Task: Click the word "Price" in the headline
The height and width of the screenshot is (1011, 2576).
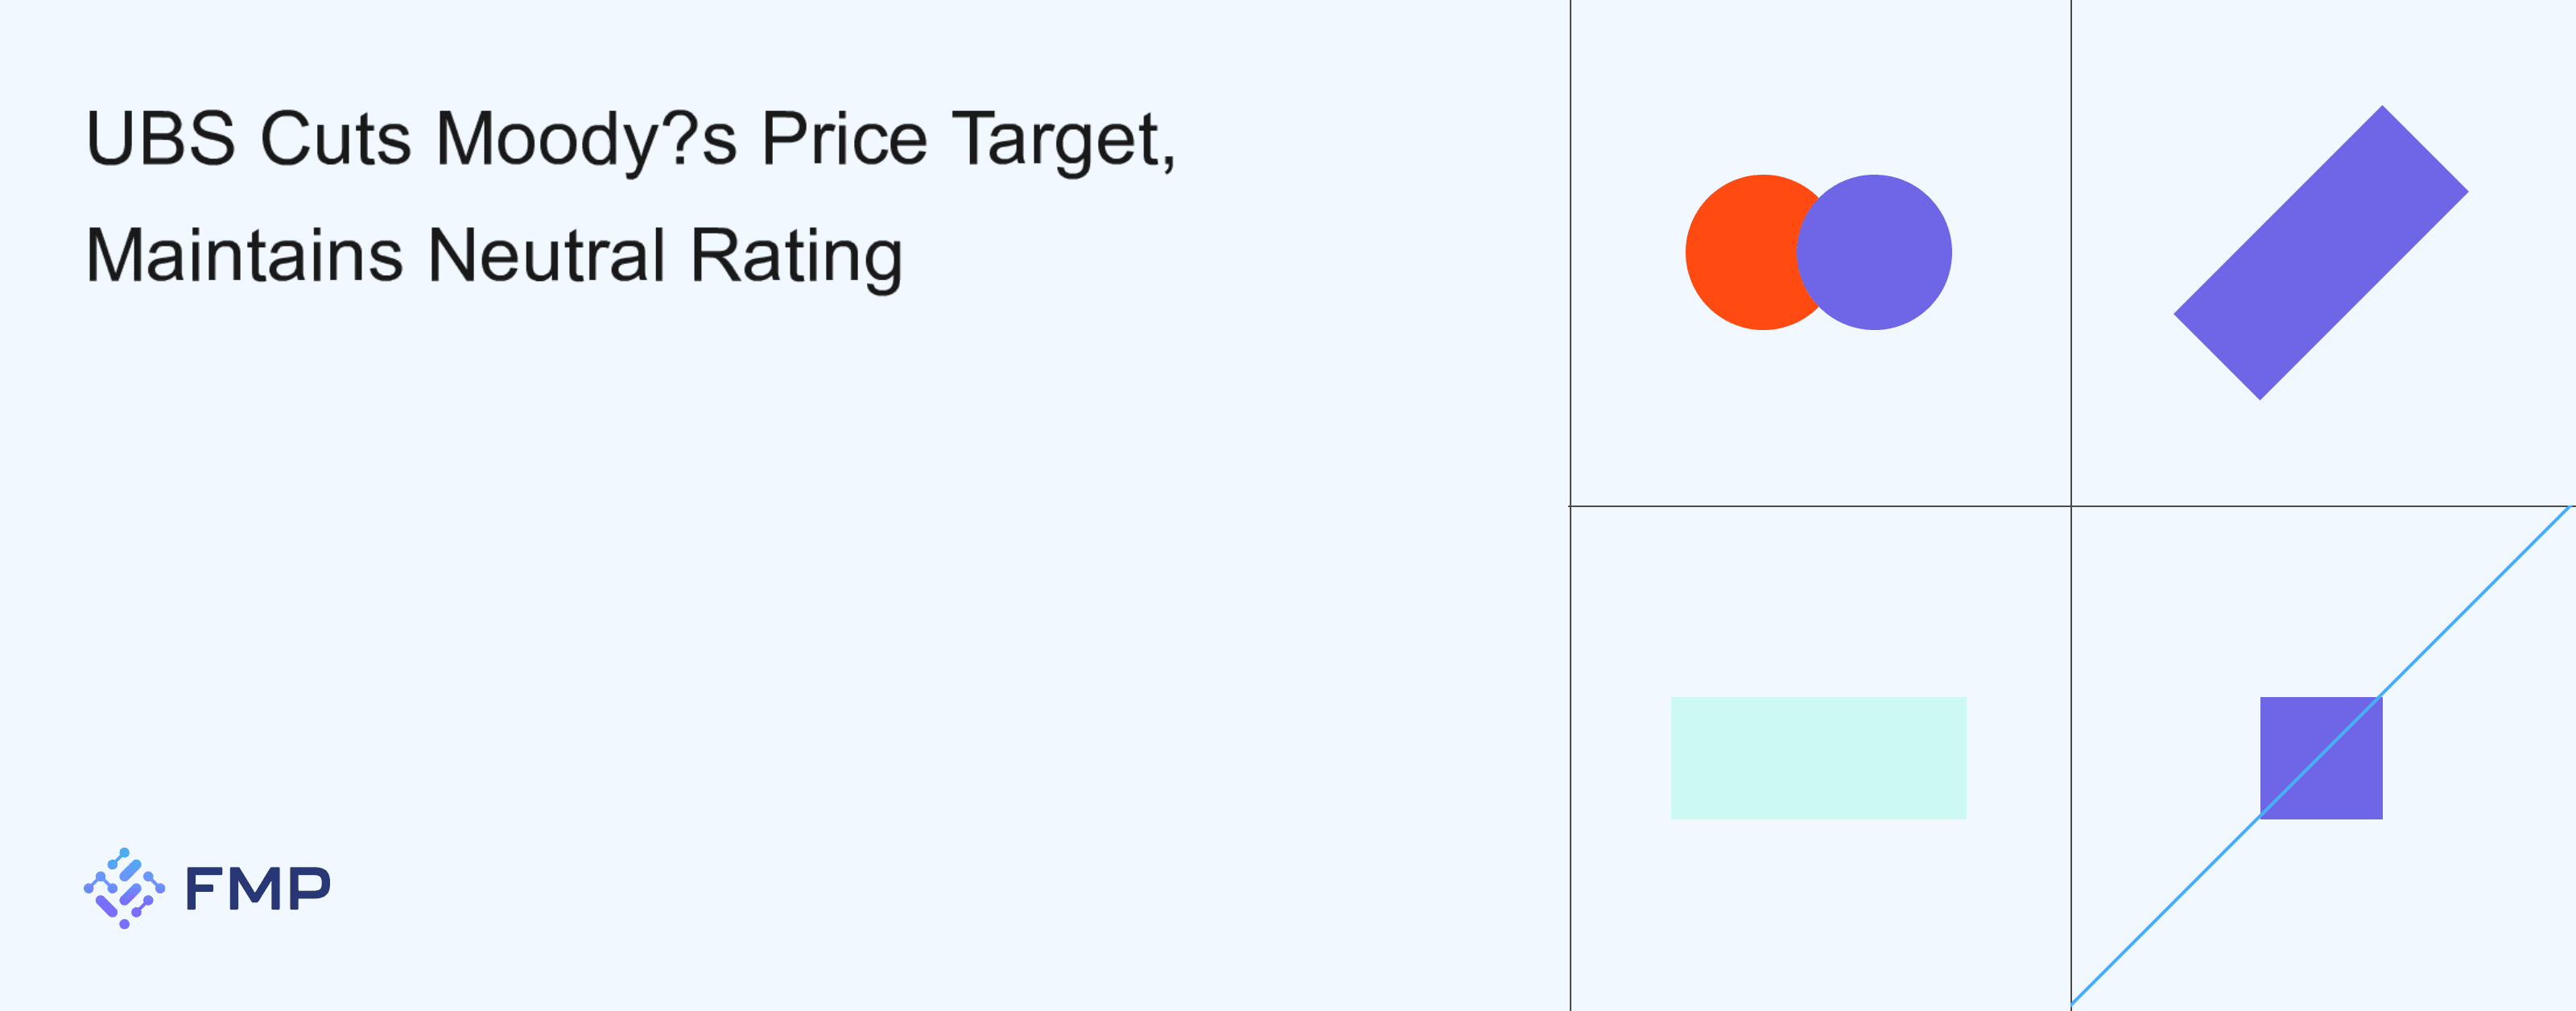Action: click(x=844, y=138)
